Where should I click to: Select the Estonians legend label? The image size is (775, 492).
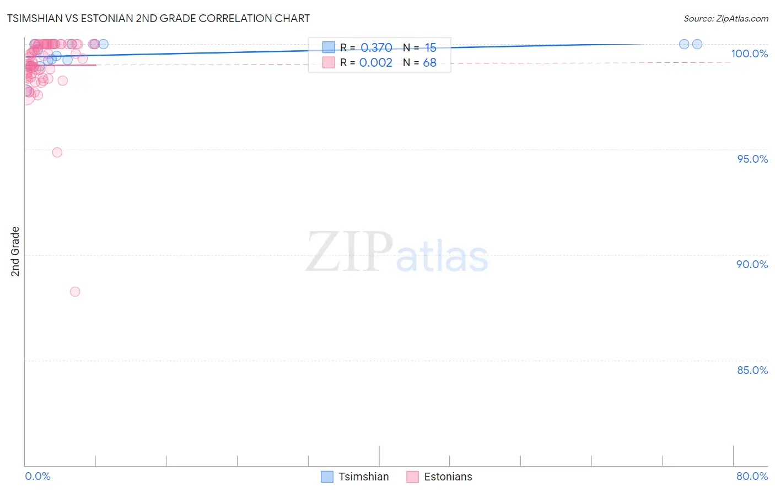click(x=448, y=477)
